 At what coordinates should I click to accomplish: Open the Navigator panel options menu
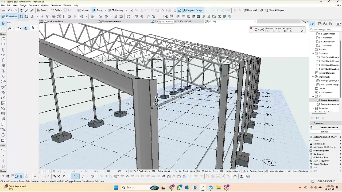338,24
